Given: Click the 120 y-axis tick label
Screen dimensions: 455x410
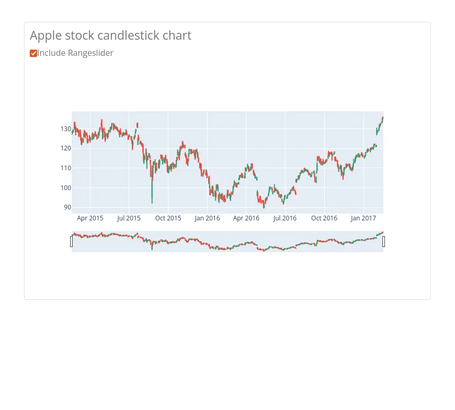Looking at the screenshot, I should point(65,148).
